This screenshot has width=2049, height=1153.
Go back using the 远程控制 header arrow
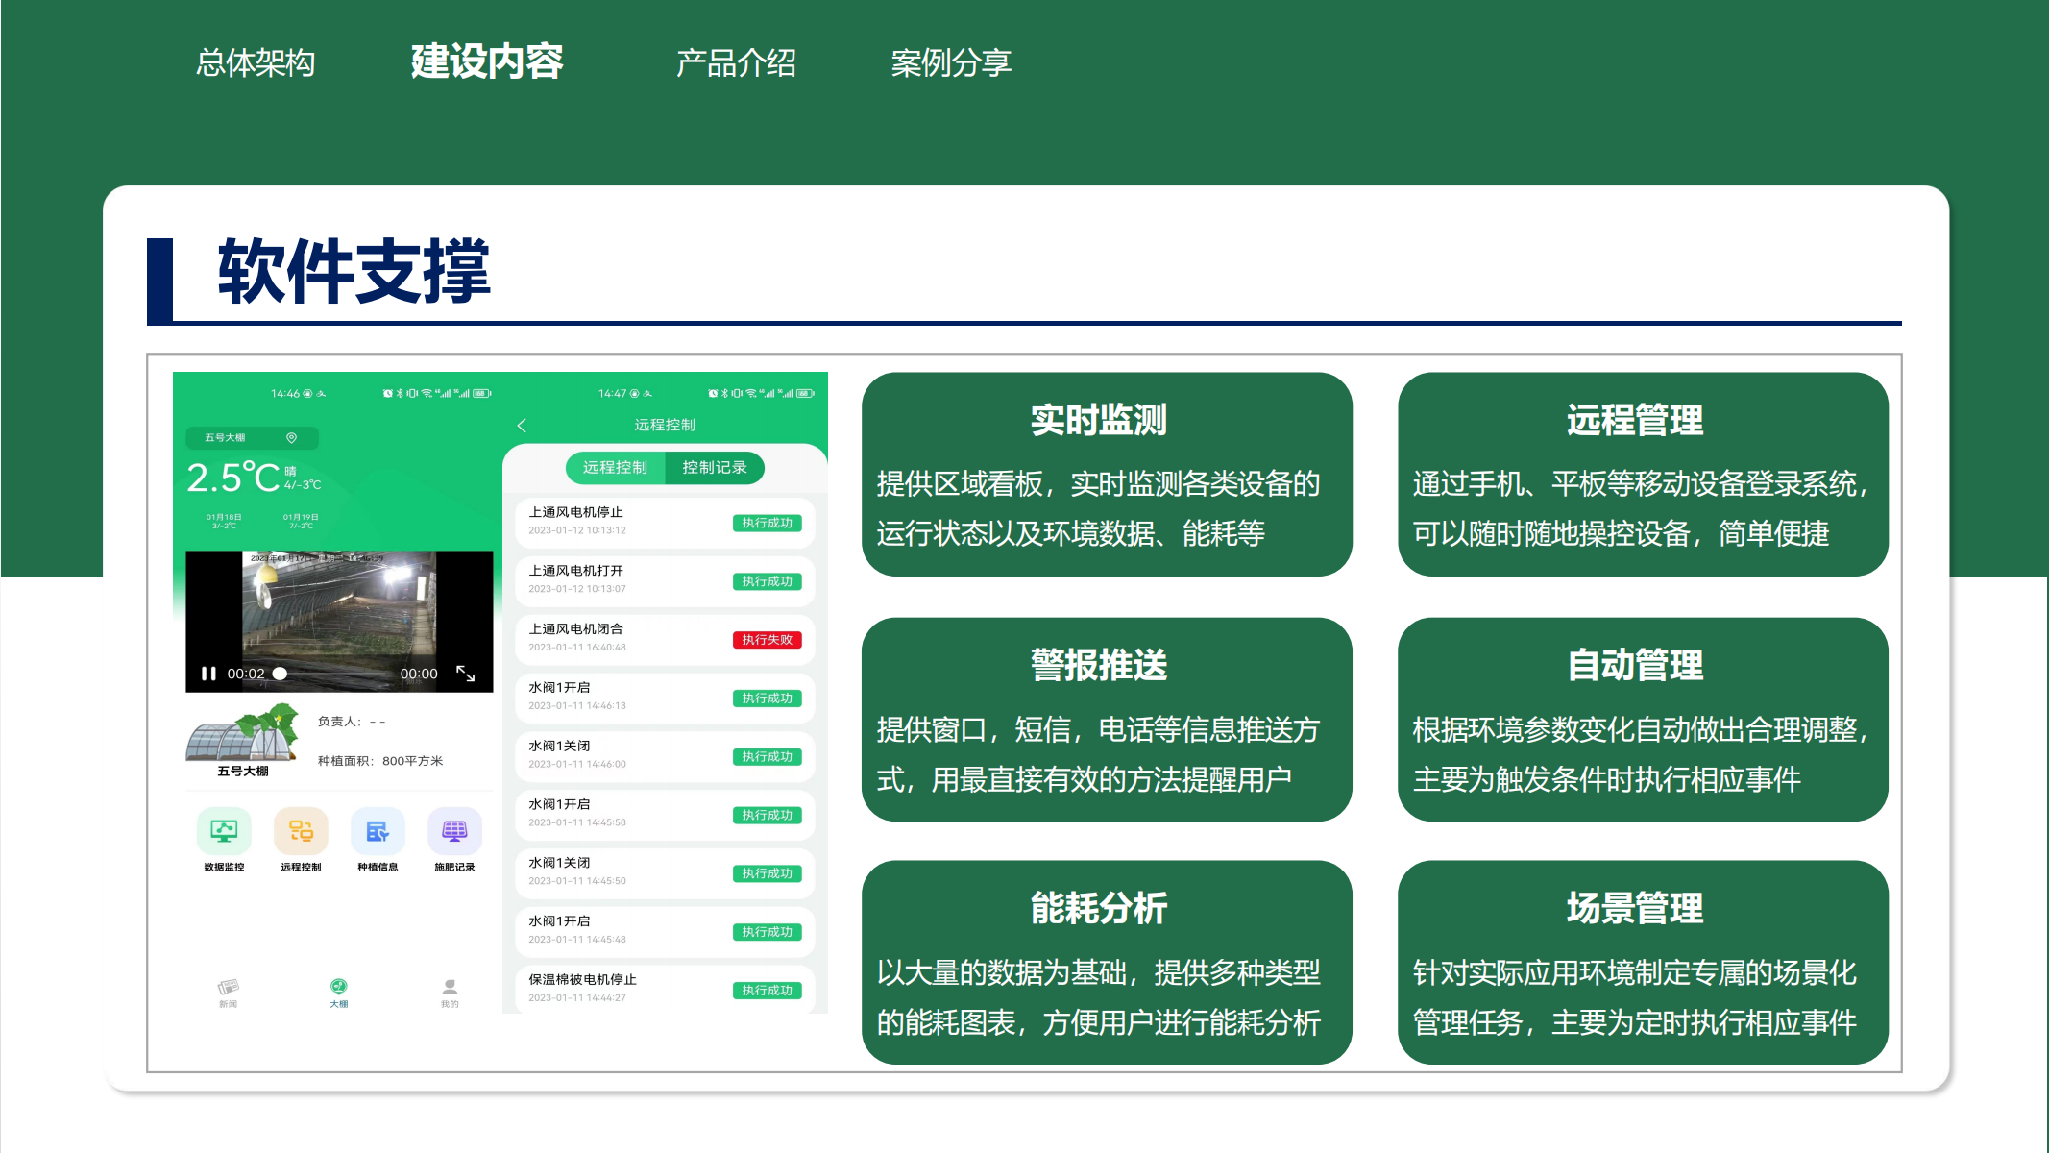click(522, 425)
